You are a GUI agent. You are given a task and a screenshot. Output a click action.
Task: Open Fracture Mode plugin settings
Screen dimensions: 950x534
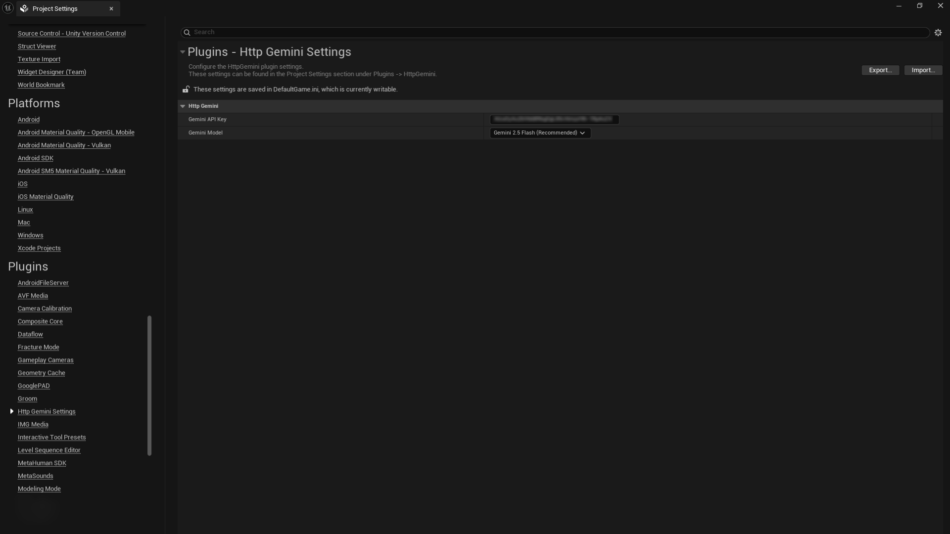pos(39,347)
